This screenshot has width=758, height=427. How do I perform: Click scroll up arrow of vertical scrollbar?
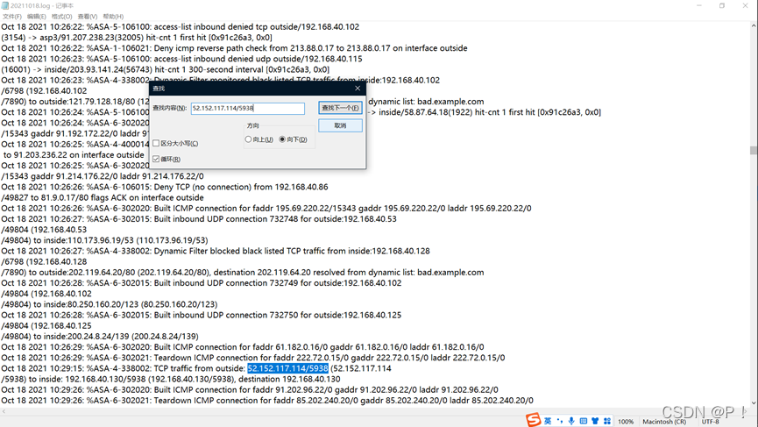click(753, 25)
